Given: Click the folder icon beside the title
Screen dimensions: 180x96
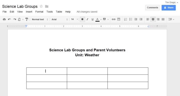Looking at the screenshot, I should [47, 6].
